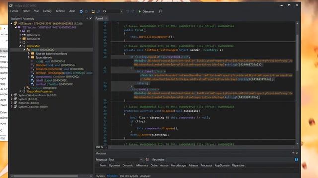Select textBox1_TextChanged method in tree

[64, 73]
